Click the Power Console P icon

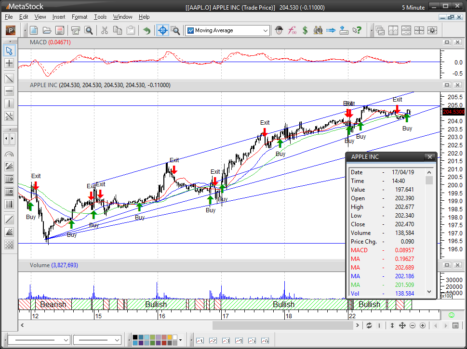[x=11, y=30]
